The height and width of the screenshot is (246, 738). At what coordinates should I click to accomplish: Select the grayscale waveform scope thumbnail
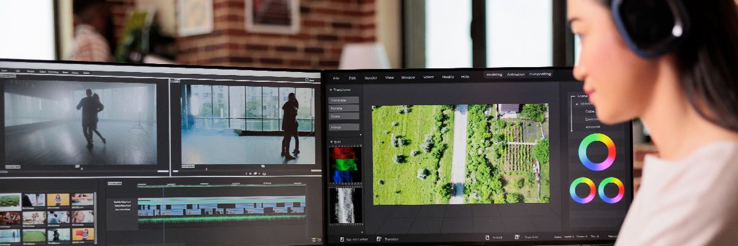[x=346, y=205]
